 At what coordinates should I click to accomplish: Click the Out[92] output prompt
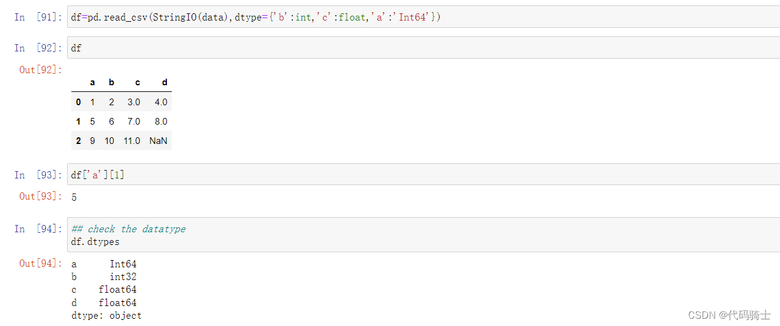click(x=41, y=70)
